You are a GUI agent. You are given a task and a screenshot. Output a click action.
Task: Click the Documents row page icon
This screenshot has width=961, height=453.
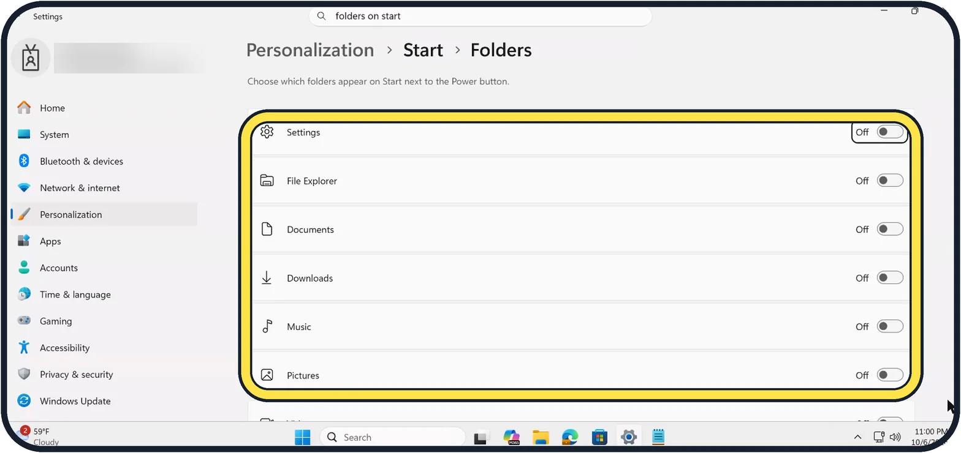click(267, 230)
